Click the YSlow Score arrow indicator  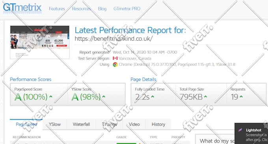(x=104, y=97)
